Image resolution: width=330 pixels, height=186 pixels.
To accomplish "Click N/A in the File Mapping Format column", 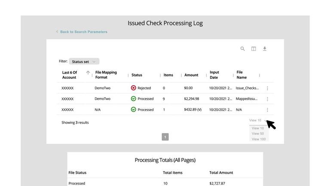I will coord(98,110).
